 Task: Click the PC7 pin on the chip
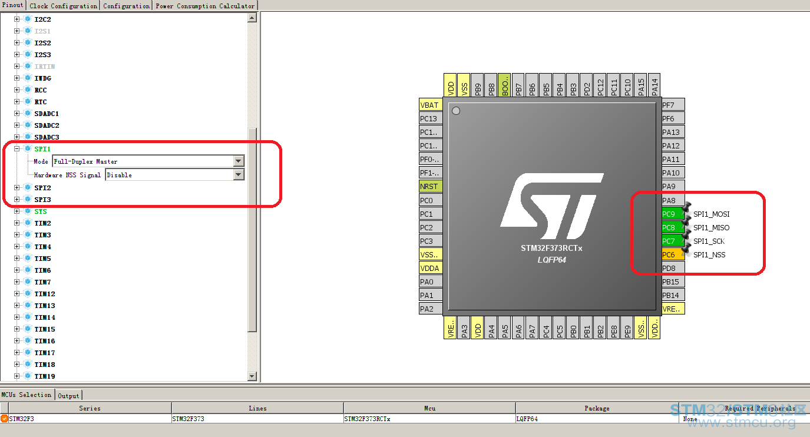coord(673,241)
